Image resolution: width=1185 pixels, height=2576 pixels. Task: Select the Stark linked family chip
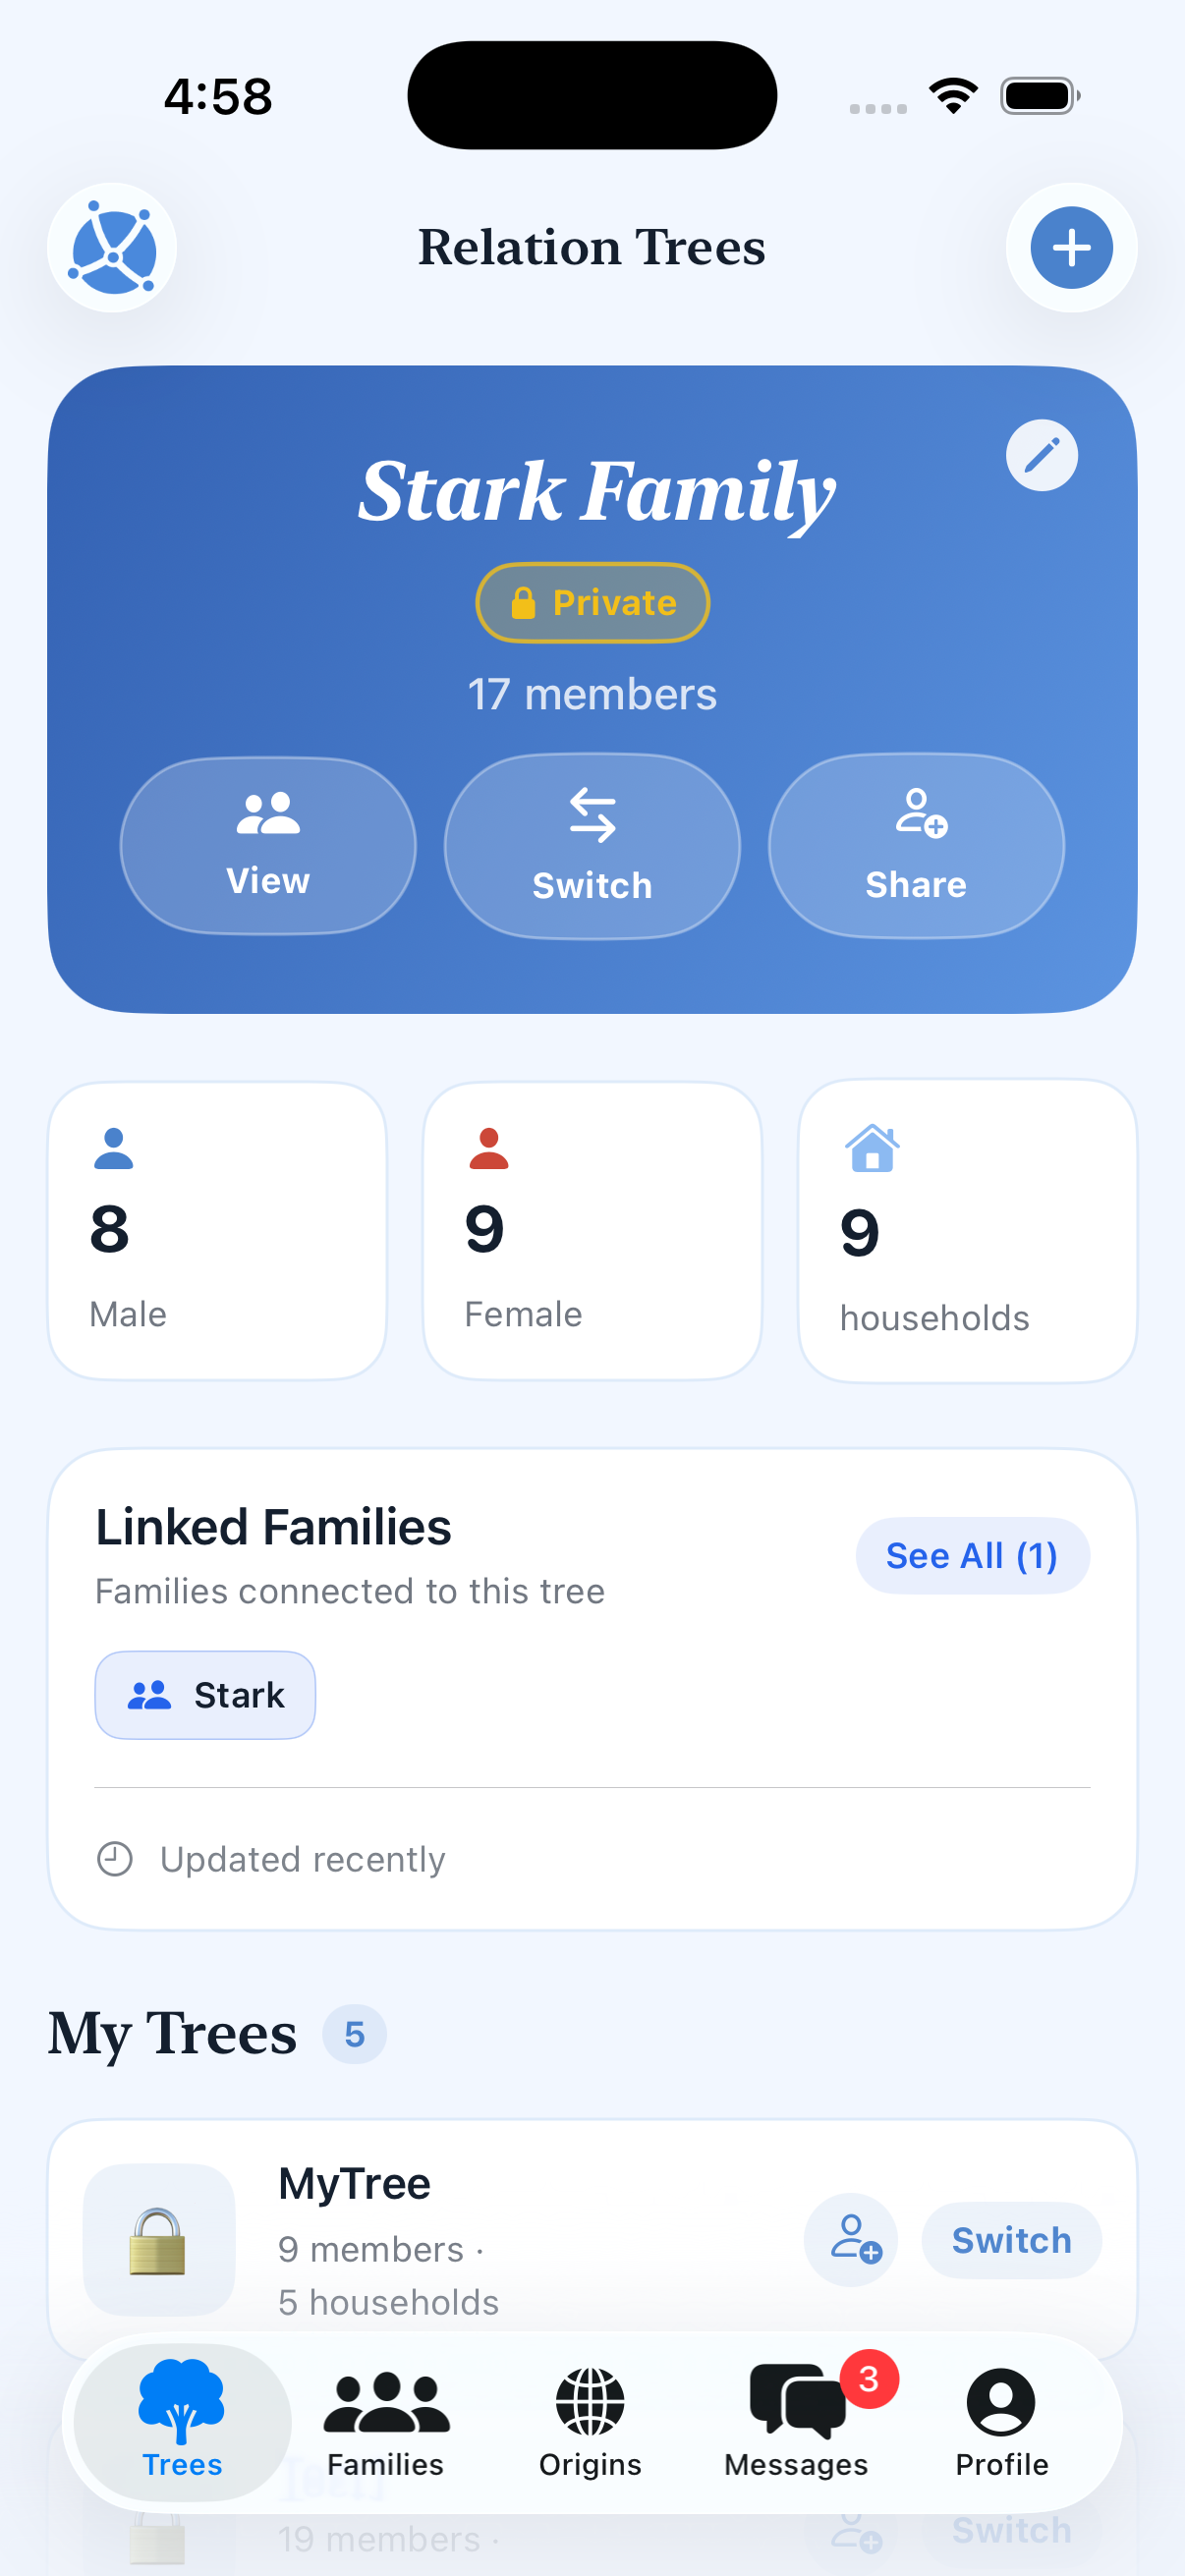205,1694
